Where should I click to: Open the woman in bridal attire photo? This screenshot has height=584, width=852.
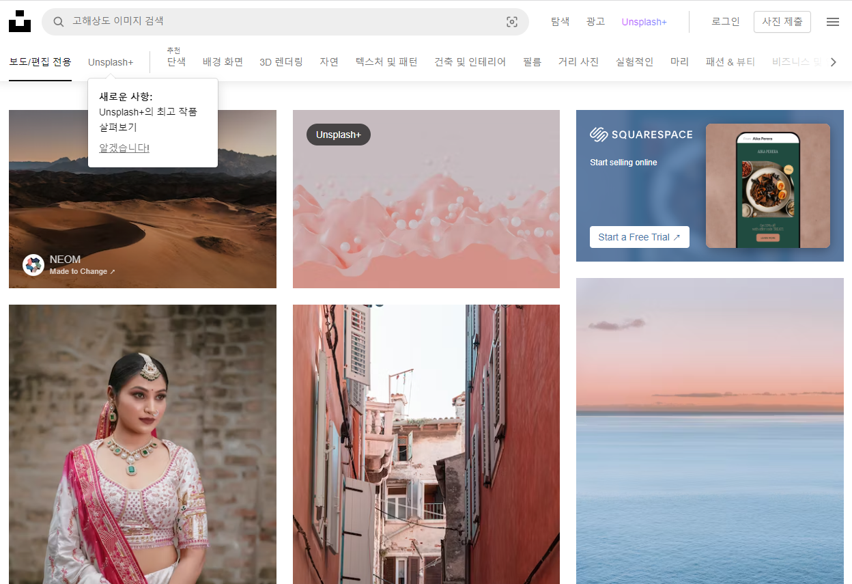tap(143, 444)
